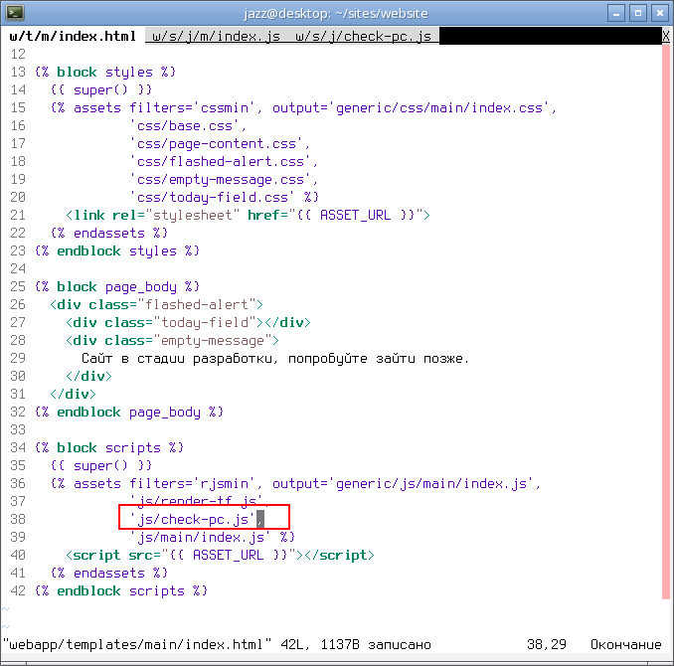Click '{% endblock styles %}' line
This screenshot has height=666, width=674.
[x=117, y=251]
